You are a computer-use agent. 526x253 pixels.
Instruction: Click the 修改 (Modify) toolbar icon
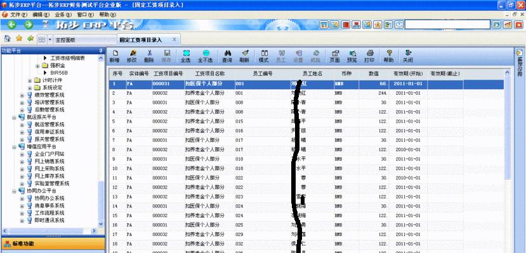[132, 56]
